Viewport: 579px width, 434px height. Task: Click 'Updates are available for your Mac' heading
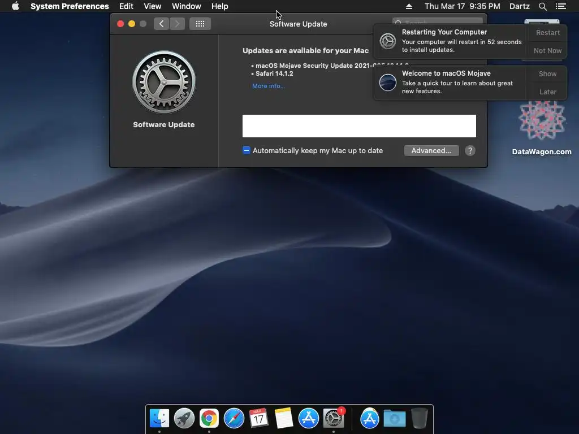pos(305,50)
